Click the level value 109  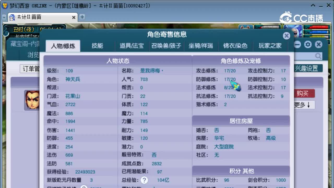click(x=69, y=71)
